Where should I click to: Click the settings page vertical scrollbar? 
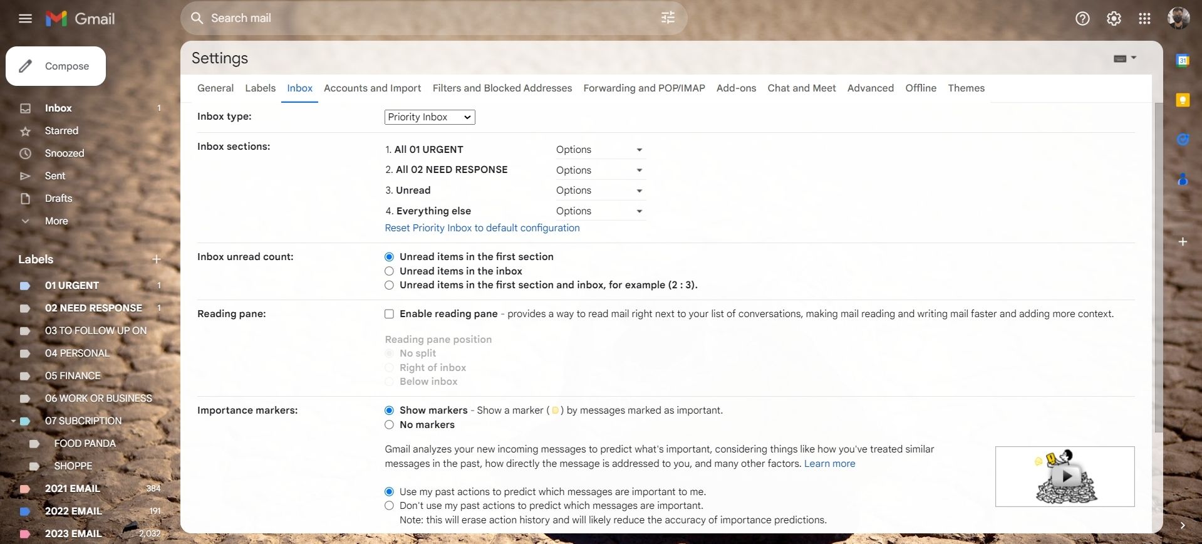point(1158,268)
